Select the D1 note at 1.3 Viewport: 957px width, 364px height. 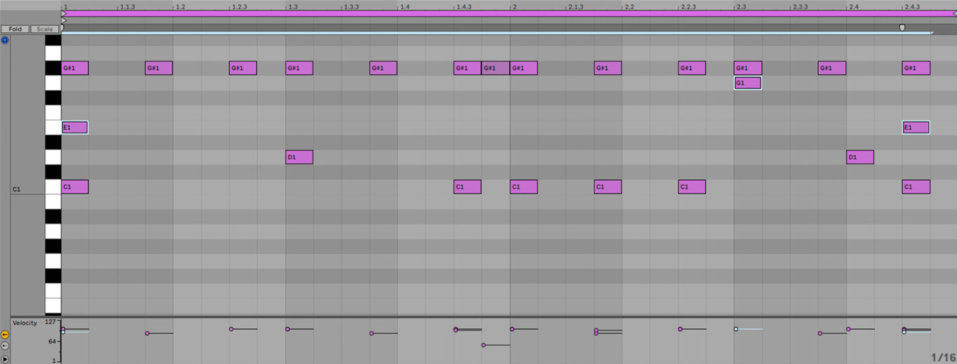pos(299,157)
